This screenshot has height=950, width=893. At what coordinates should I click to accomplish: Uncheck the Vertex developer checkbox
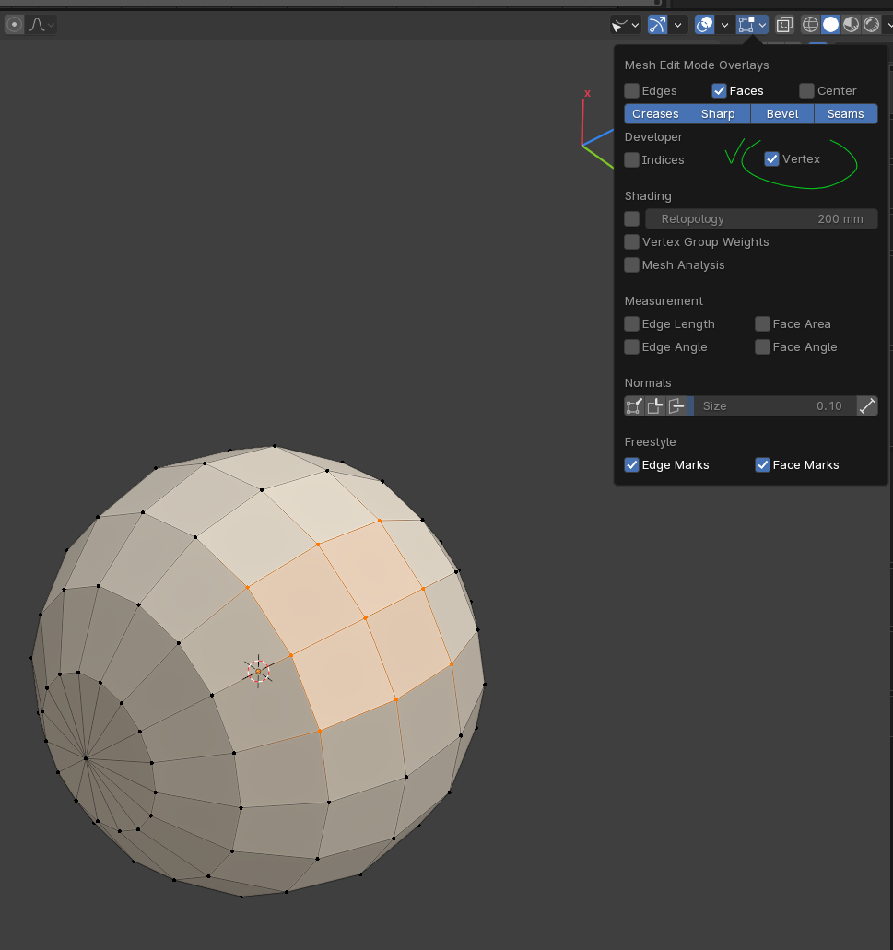click(x=772, y=159)
